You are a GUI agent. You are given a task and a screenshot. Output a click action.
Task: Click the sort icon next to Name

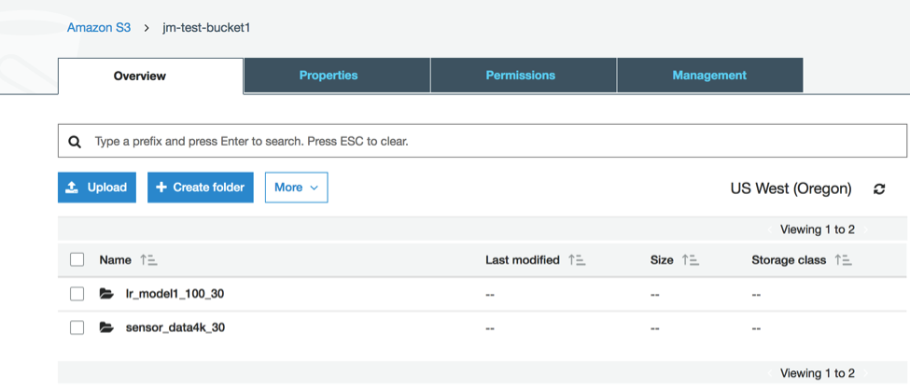pyautogui.click(x=148, y=260)
